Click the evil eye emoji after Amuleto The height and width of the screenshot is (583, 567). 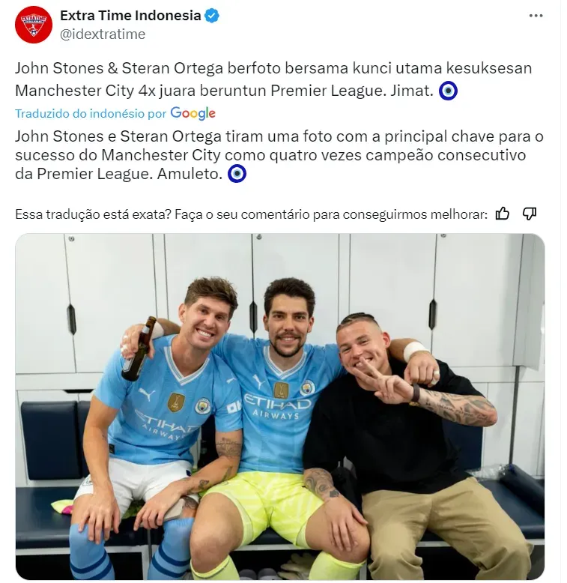click(x=237, y=174)
